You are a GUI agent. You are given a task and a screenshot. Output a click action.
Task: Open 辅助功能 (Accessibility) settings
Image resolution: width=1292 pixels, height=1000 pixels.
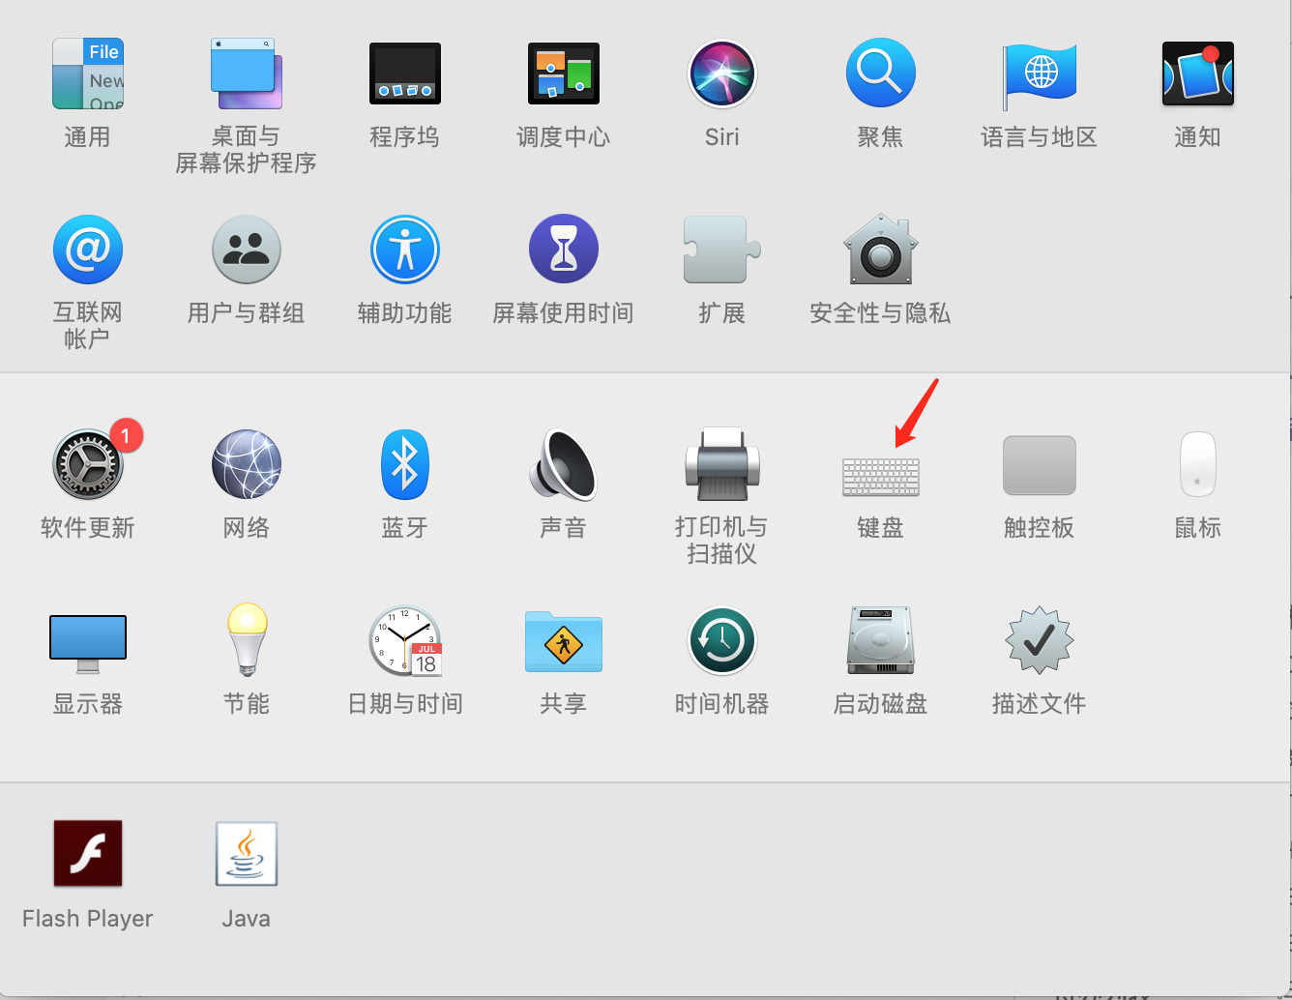tap(404, 249)
